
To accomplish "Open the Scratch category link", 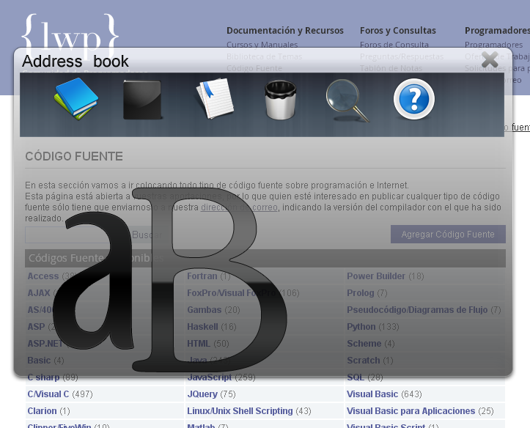I will pyautogui.click(x=364, y=361).
